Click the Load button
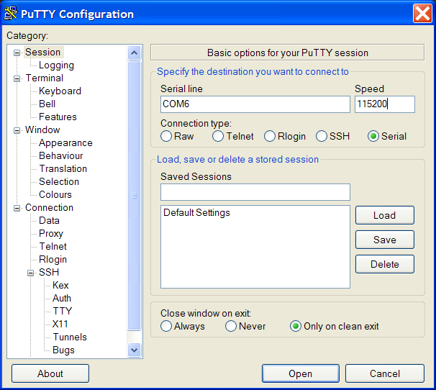Image resolution: width=436 pixels, height=390 pixels. coord(385,215)
